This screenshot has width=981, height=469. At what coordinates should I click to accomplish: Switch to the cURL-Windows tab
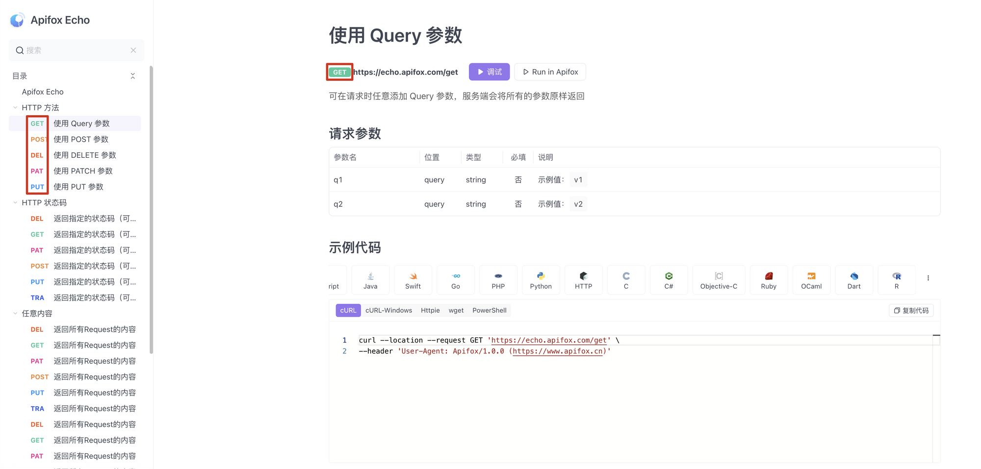[388, 310]
